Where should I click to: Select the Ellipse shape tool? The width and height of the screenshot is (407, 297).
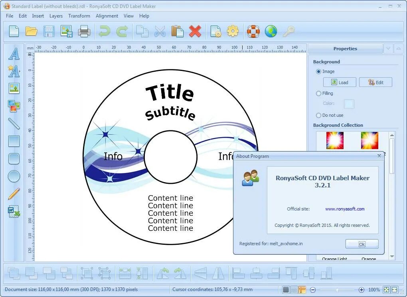click(x=14, y=176)
